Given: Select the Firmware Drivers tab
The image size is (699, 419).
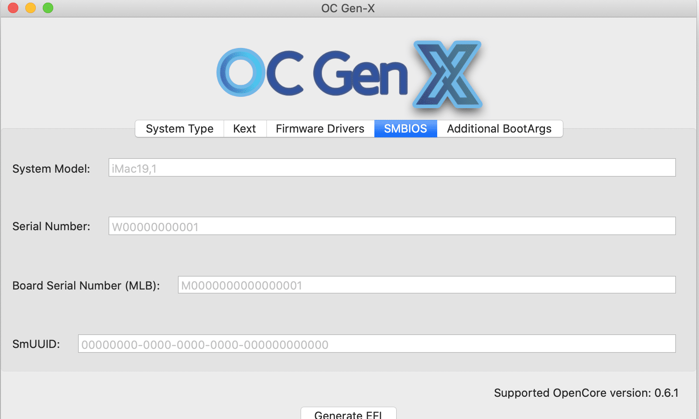Looking at the screenshot, I should click(x=320, y=129).
